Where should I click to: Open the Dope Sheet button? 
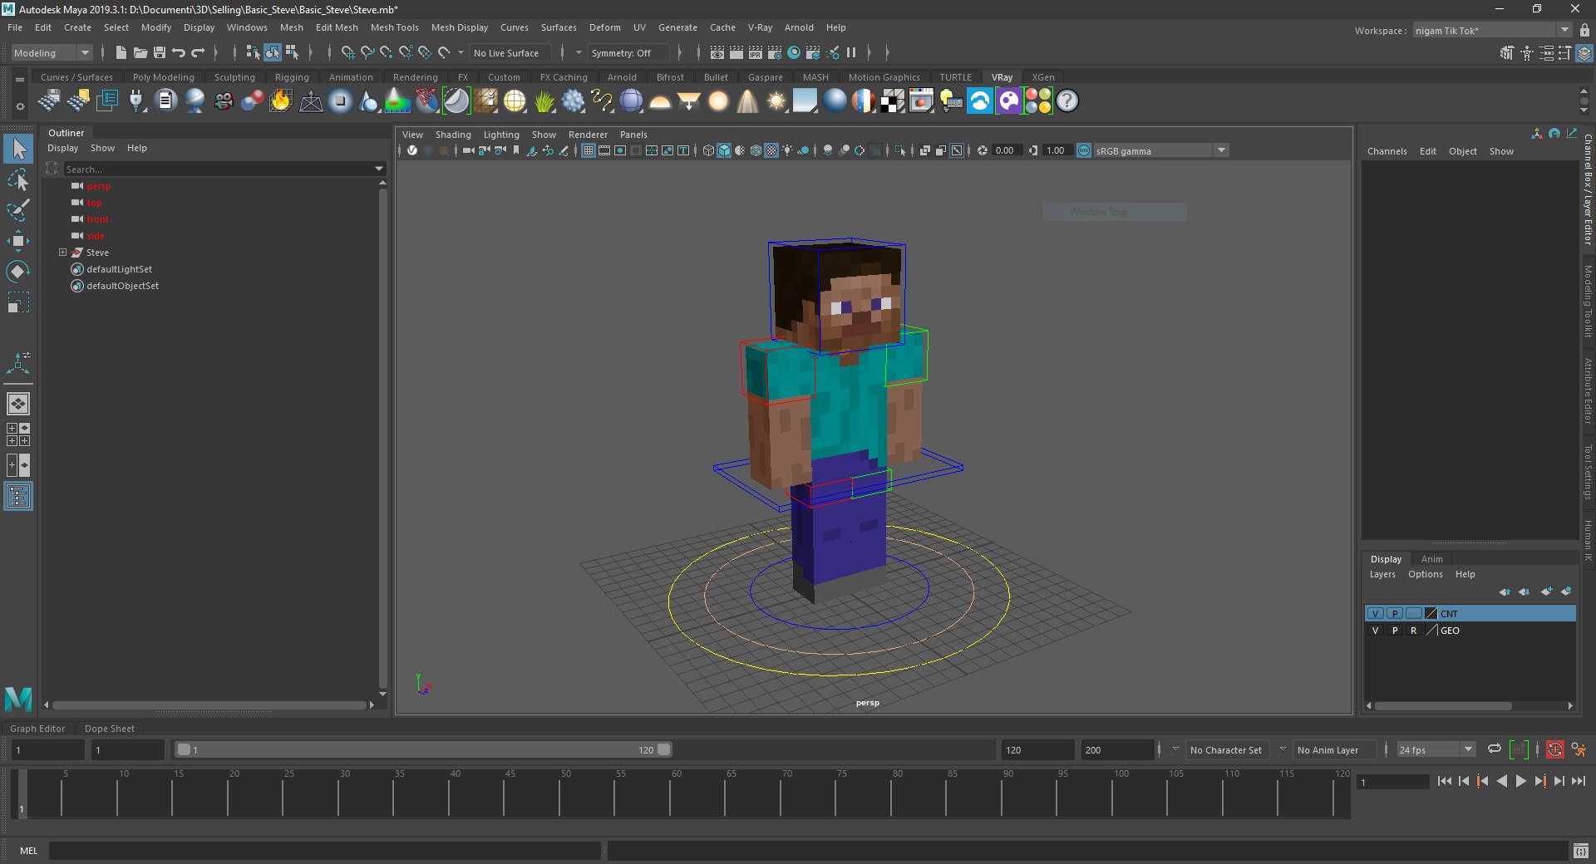[110, 729]
